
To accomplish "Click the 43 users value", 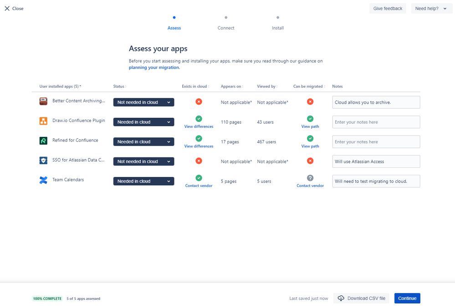I will point(265,122).
